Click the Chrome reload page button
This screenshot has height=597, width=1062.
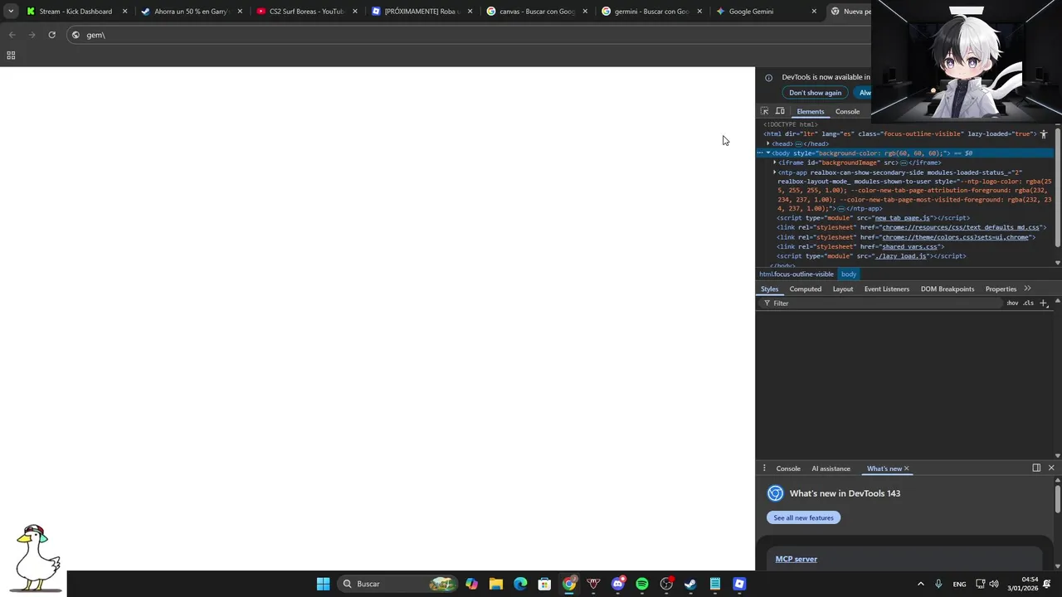(51, 35)
